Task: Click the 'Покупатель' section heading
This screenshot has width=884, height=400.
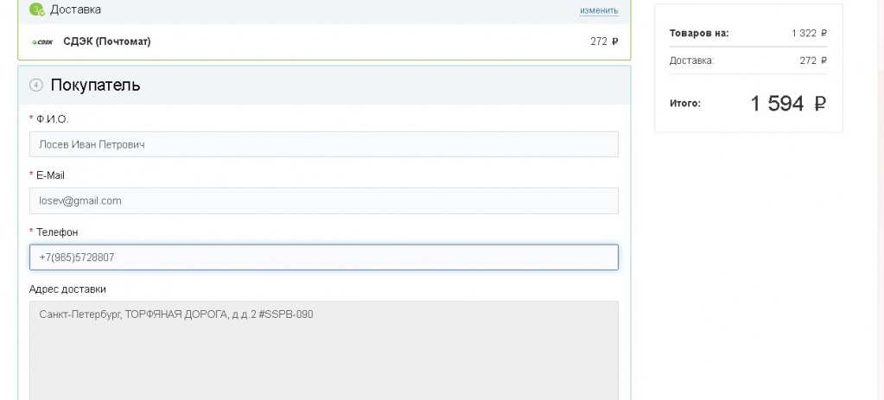Action: tap(95, 85)
